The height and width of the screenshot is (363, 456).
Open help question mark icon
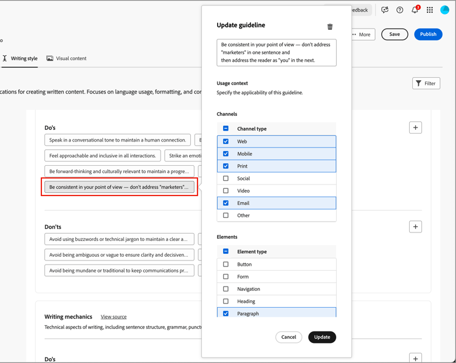coord(400,10)
